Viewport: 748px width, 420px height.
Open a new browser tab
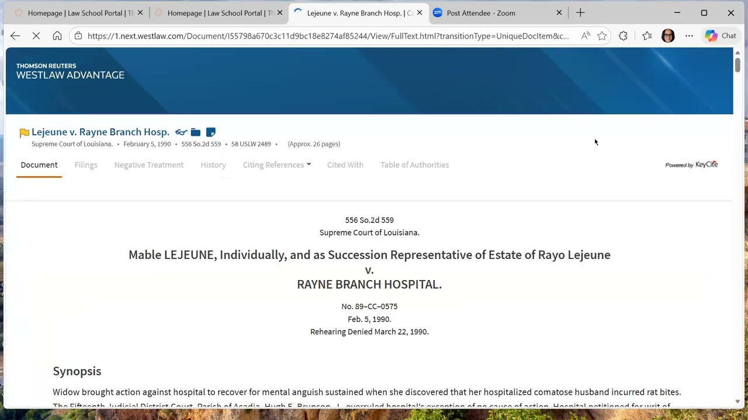click(580, 13)
